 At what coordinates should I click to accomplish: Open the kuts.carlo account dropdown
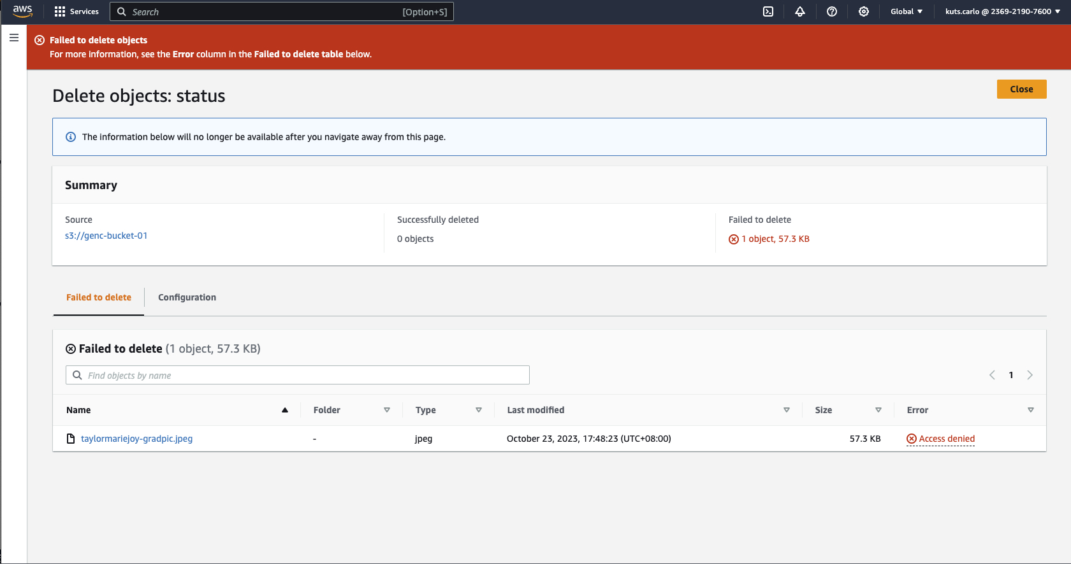[1002, 11]
